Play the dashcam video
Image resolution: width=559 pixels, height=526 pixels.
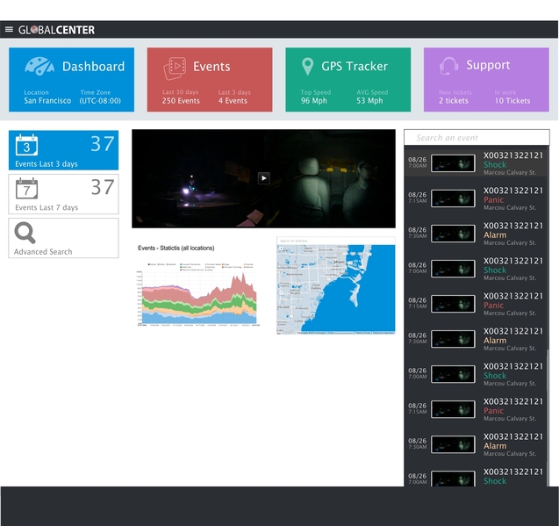coord(264,178)
